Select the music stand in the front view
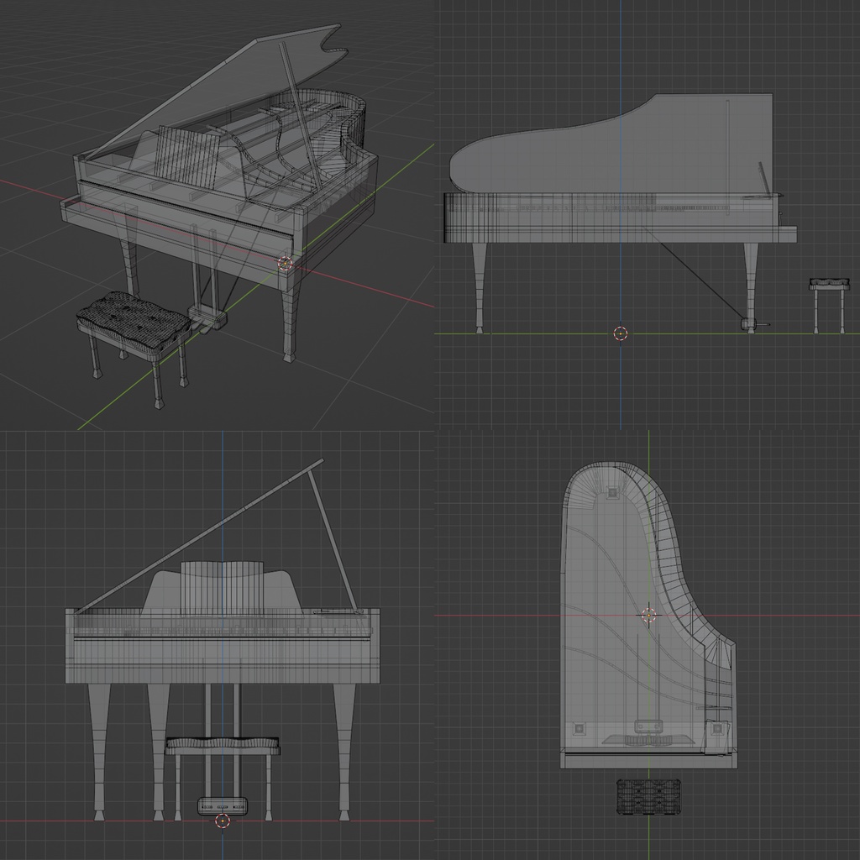The width and height of the screenshot is (860, 860). point(222,589)
